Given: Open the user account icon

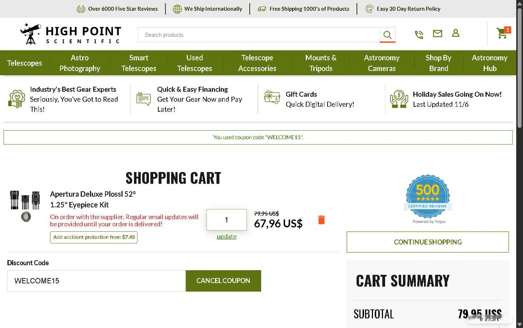Looking at the screenshot, I should pos(455,33).
